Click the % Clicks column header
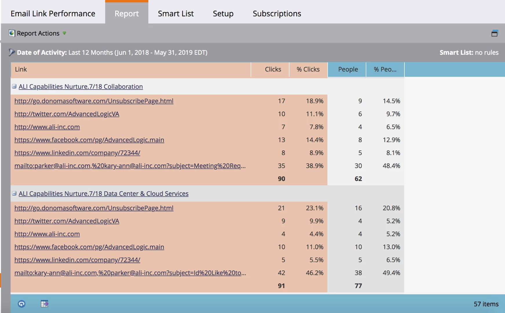505x313 pixels. click(308, 69)
